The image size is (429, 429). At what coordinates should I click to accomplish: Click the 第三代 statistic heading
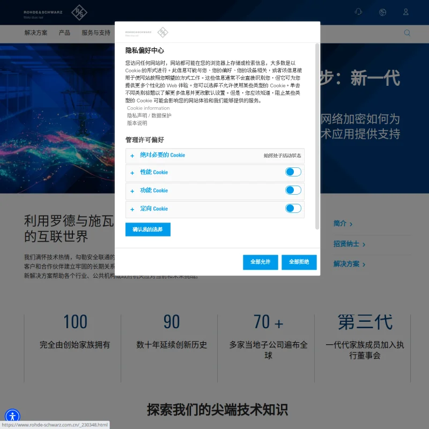365,322
